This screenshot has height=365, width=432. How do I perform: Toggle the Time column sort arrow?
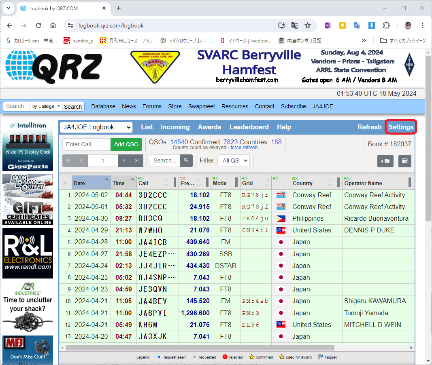pyautogui.click(x=132, y=179)
